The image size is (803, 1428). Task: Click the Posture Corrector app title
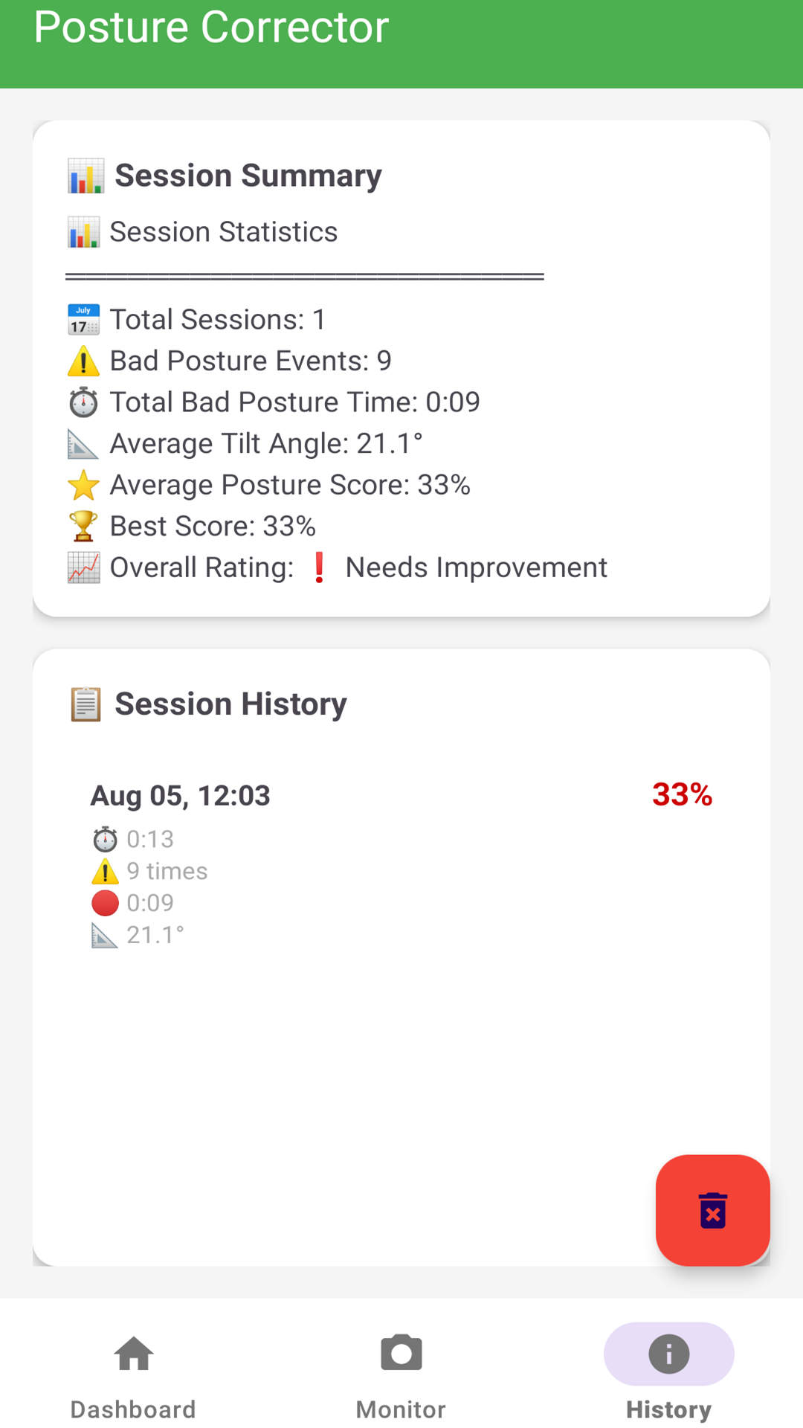tap(211, 28)
